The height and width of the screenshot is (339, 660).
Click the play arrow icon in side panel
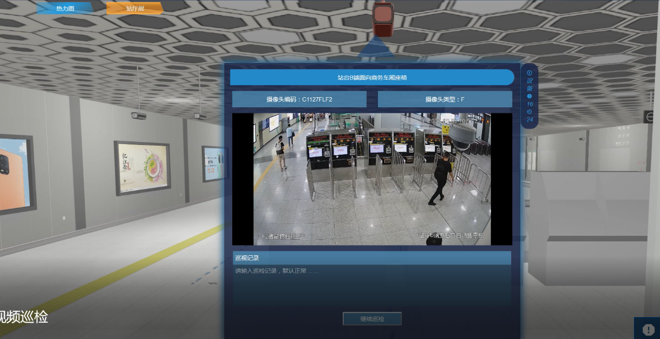coord(529,72)
